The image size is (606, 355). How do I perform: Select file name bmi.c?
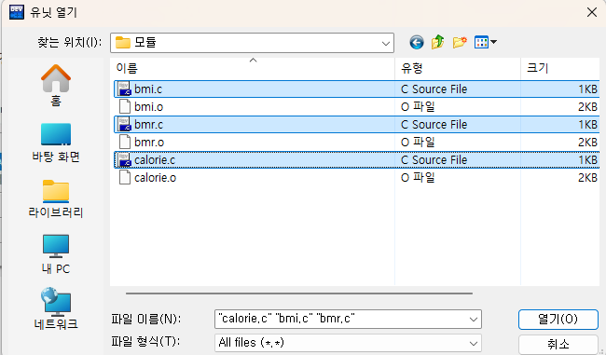tap(148, 89)
